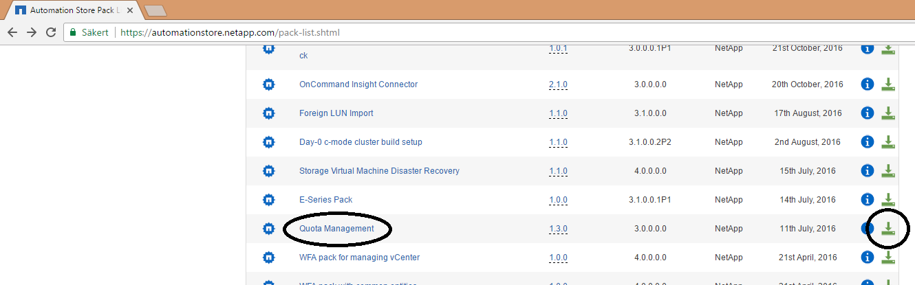The width and height of the screenshot is (915, 285).
Task: Click WFA version 3.1.0.0.1P1 in E-Series row
Action: coord(651,200)
